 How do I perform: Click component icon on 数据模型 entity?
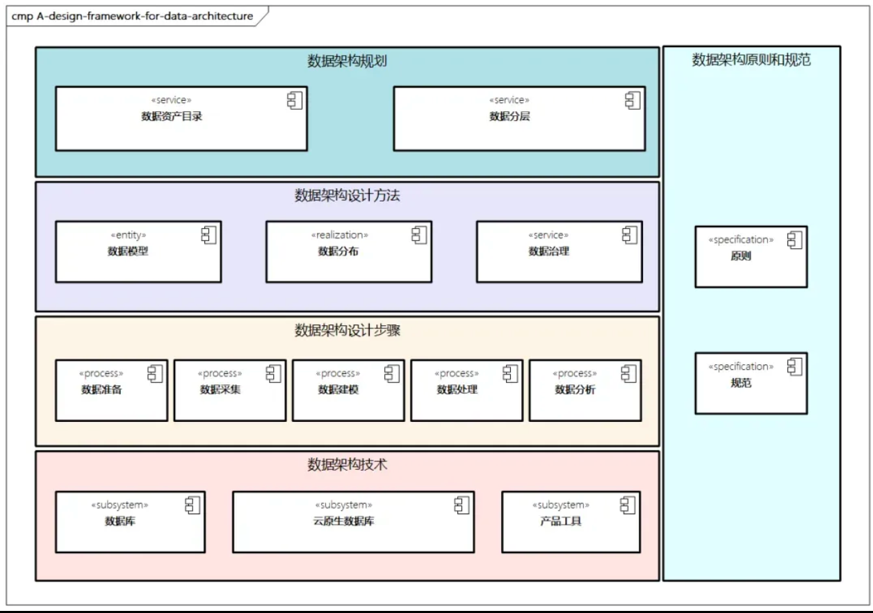click(x=209, y=235)
